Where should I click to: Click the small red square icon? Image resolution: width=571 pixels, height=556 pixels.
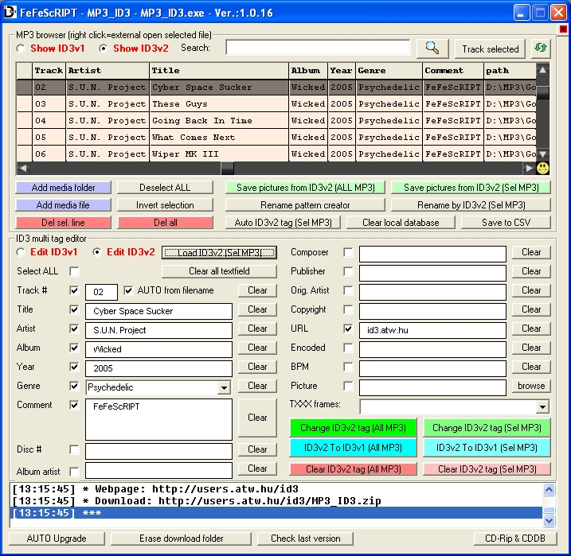(x=563, y=29)
